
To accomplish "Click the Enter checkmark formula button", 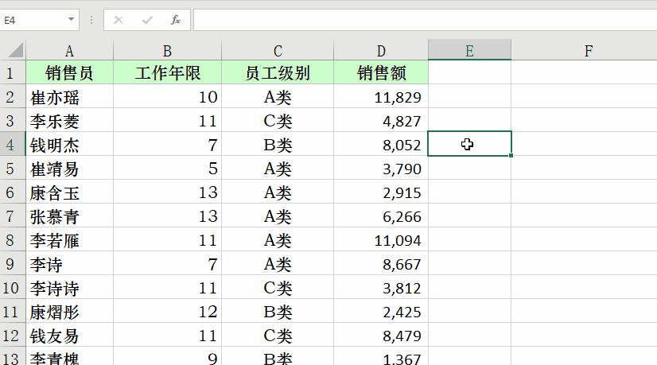I will (147, 20).
